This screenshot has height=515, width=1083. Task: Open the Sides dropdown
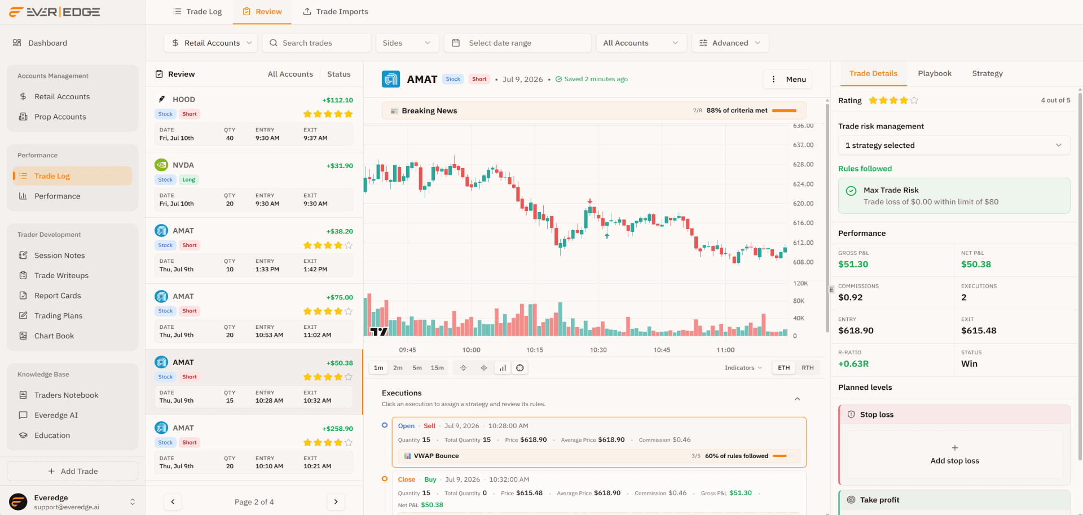[407, 43]
